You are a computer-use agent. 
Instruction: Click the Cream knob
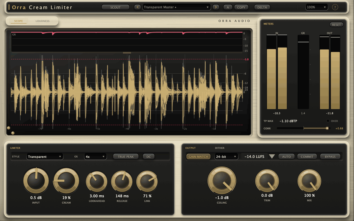66,180
